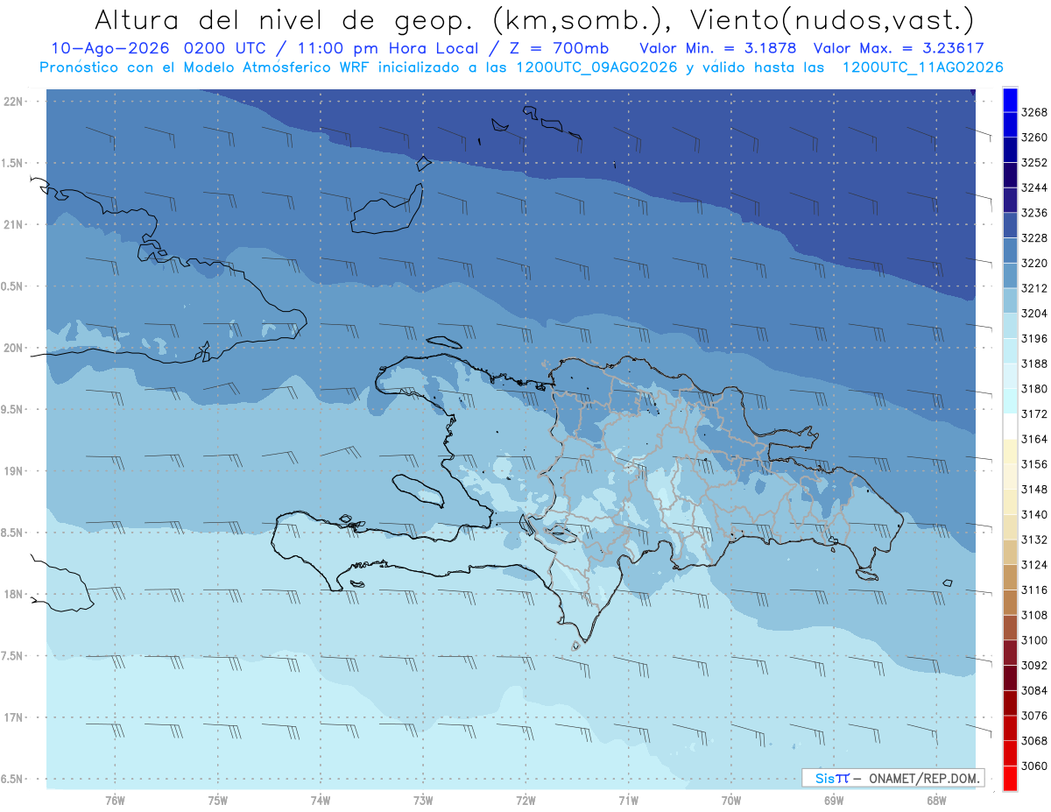Click the 18N latitude label

click(x=13, y=594)
